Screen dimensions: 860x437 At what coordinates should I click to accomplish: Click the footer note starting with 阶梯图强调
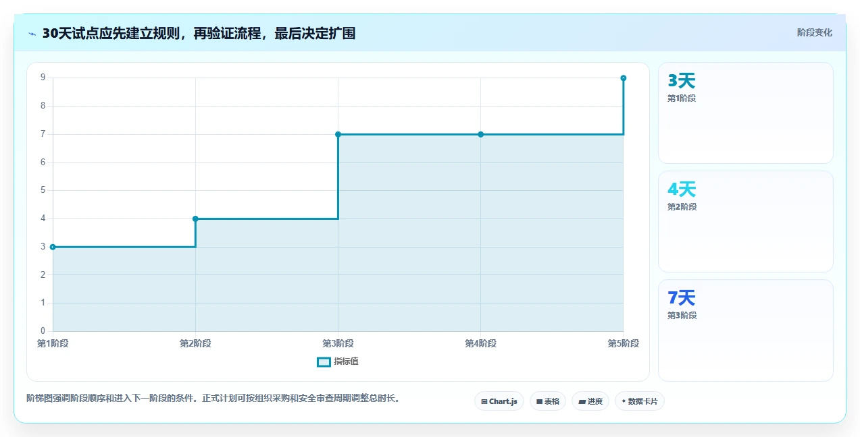[213, 398]
